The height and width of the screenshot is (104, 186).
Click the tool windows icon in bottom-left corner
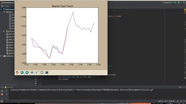2,101
